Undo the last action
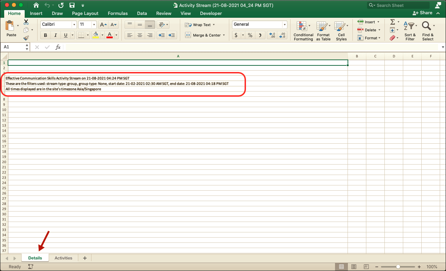The height and width of the screenshot is (271, 446). point(47,5)
